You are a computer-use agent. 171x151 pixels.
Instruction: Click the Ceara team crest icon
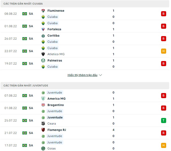(43, 124)
